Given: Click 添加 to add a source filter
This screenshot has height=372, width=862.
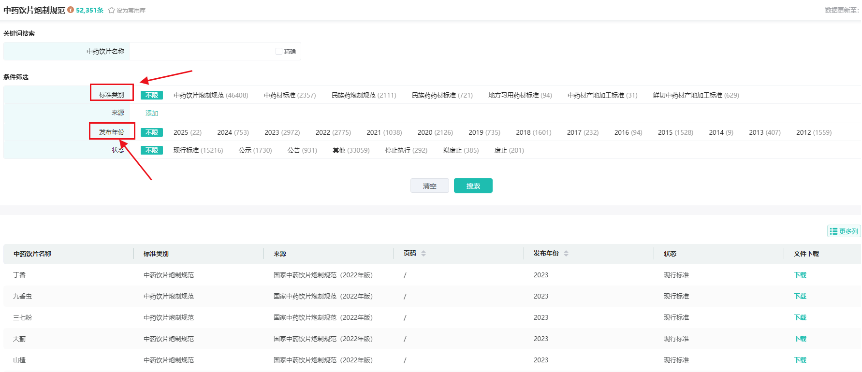Looking at the screenshot, I should pyautogui.click(x=152, y=113).
